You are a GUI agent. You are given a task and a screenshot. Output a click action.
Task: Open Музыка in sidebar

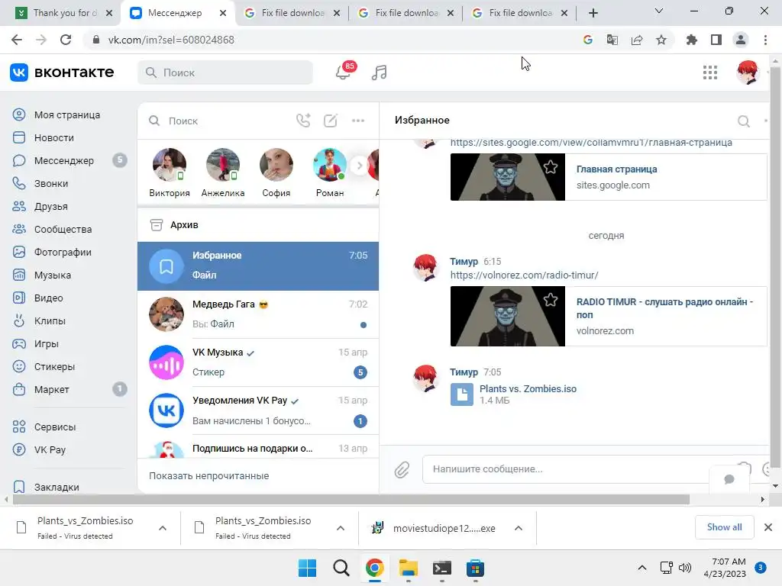tap(53, 275)
